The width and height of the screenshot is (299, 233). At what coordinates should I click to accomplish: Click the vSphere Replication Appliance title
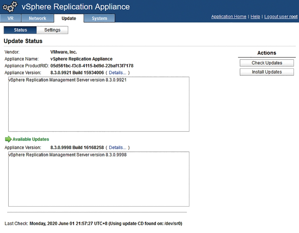coord(76,7)
